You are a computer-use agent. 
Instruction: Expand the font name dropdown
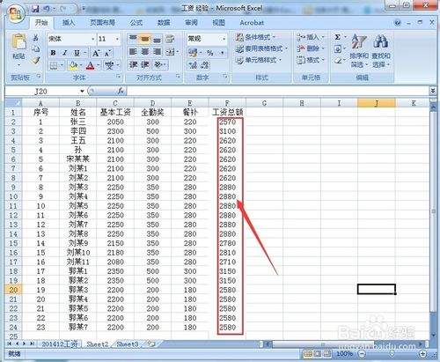93,39
